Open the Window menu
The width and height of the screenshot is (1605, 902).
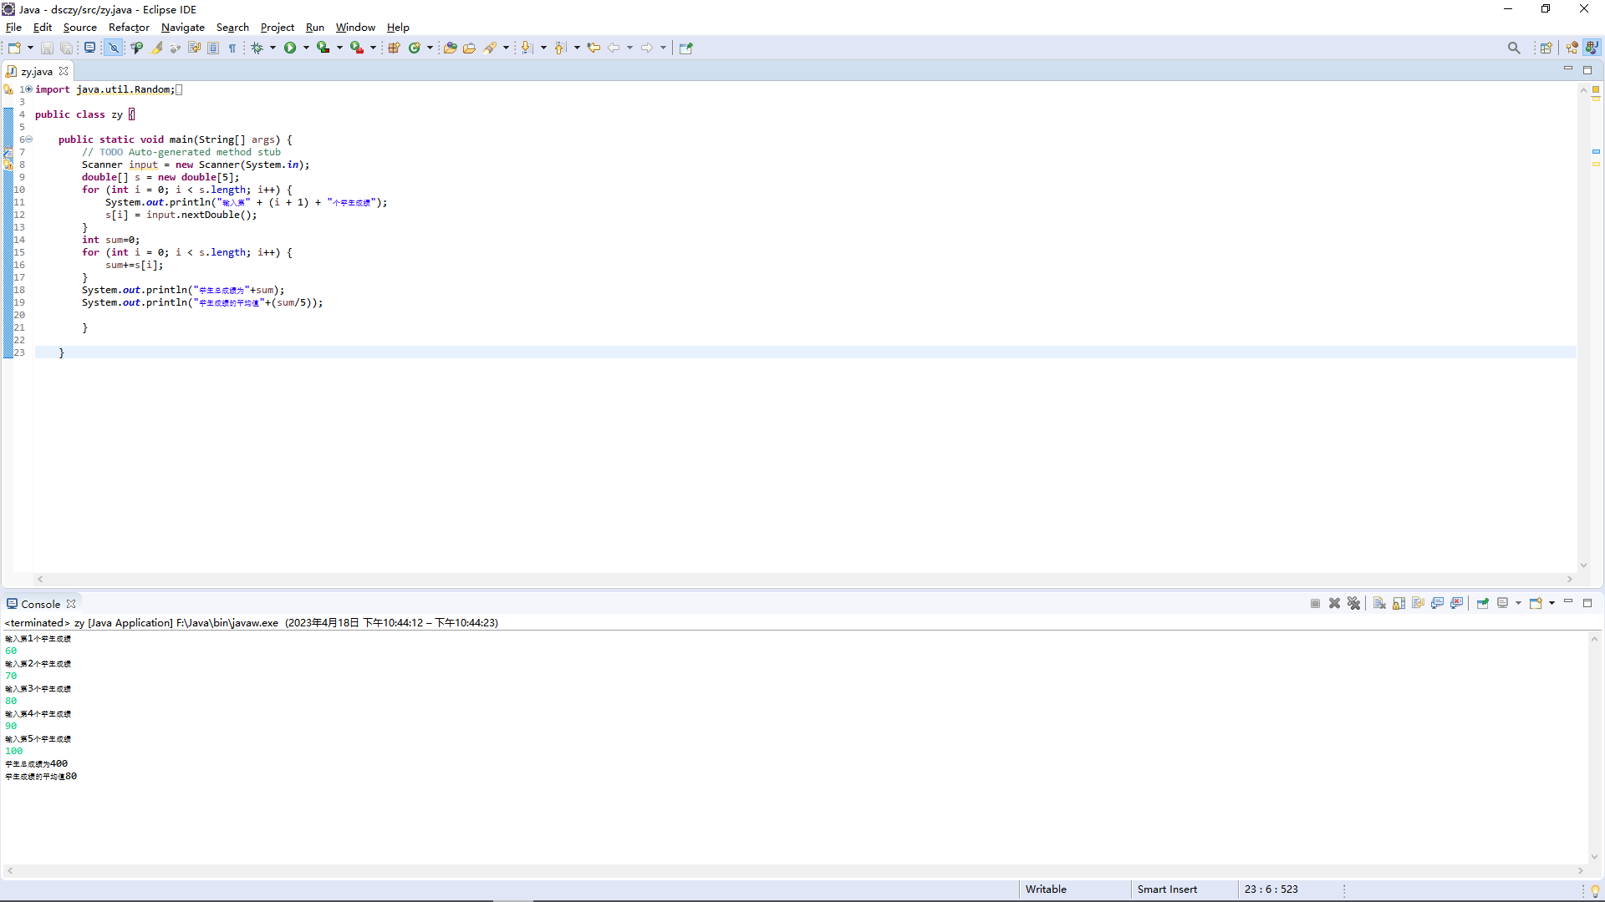pyautogui.click(x=355, y=28)
